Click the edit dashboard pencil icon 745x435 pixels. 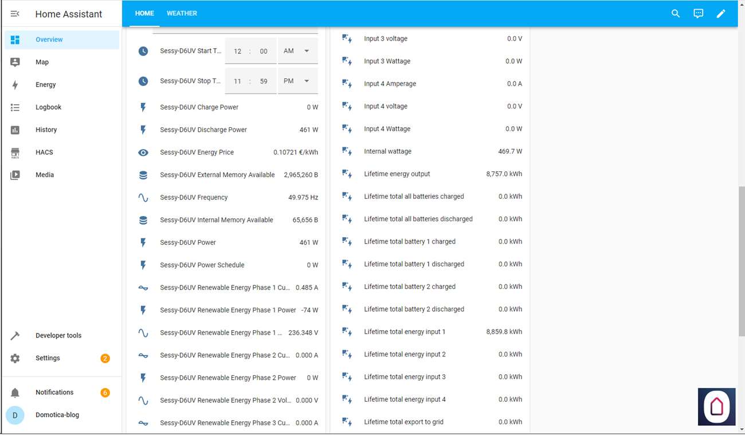pyautogui.click(x=721, y=14)
